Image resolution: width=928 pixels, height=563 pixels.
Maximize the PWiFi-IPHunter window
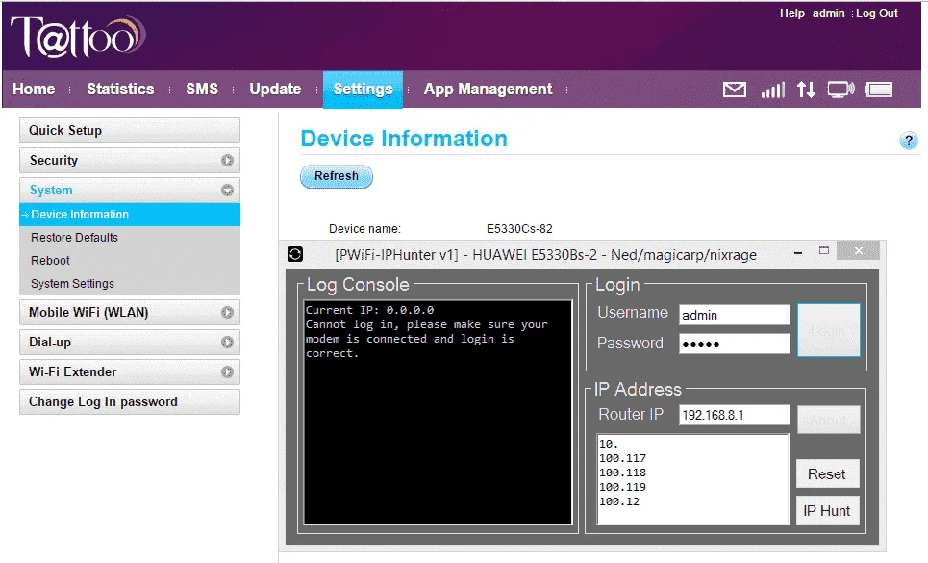click(x=824, y=251)
